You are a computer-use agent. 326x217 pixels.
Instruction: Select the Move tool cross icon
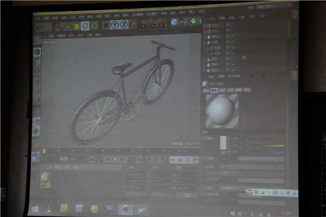click(x=68, y=25)
